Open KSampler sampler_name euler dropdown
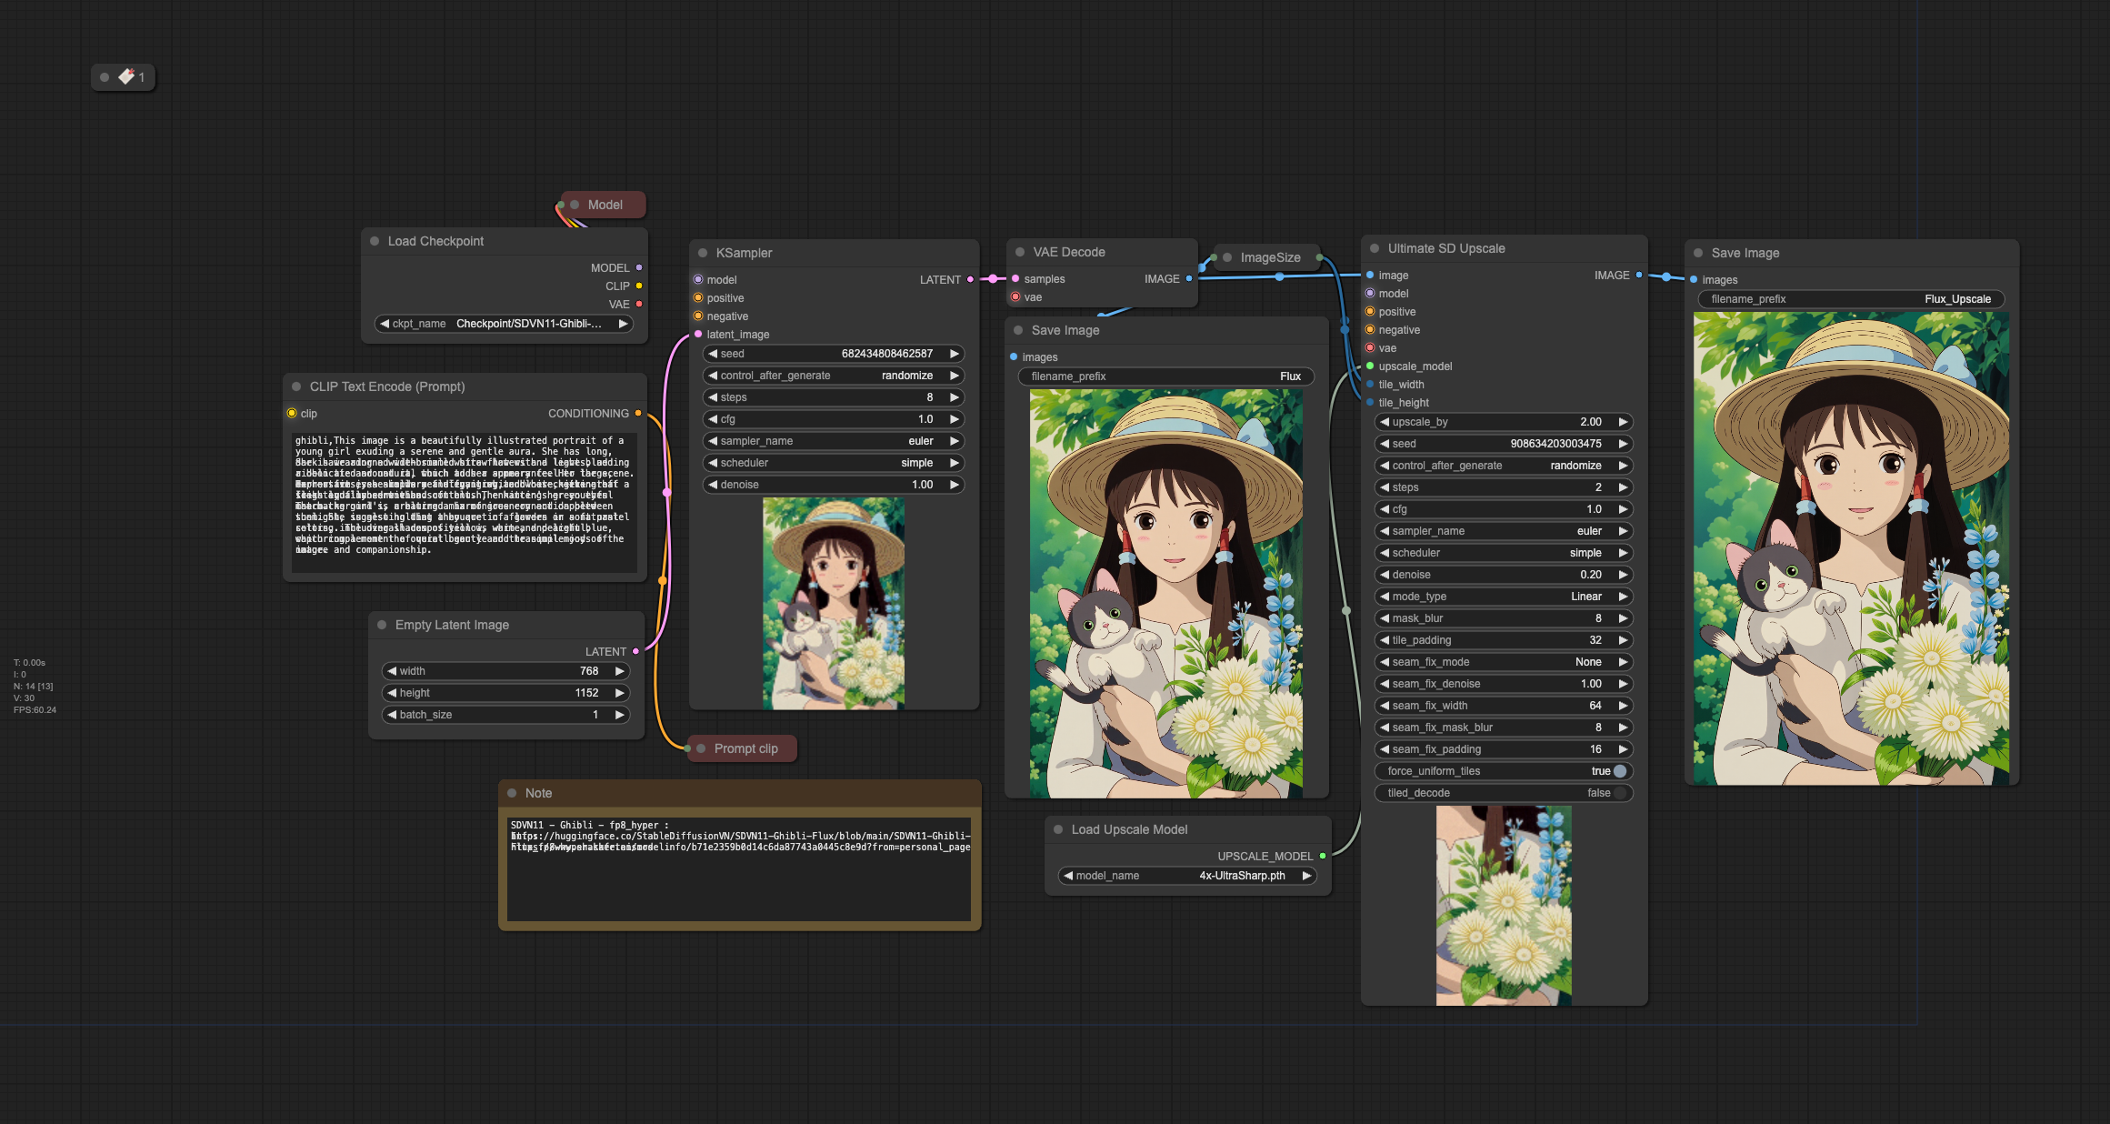Image resolution: width=2110 pixels, height=1124 pixels. 834,441
